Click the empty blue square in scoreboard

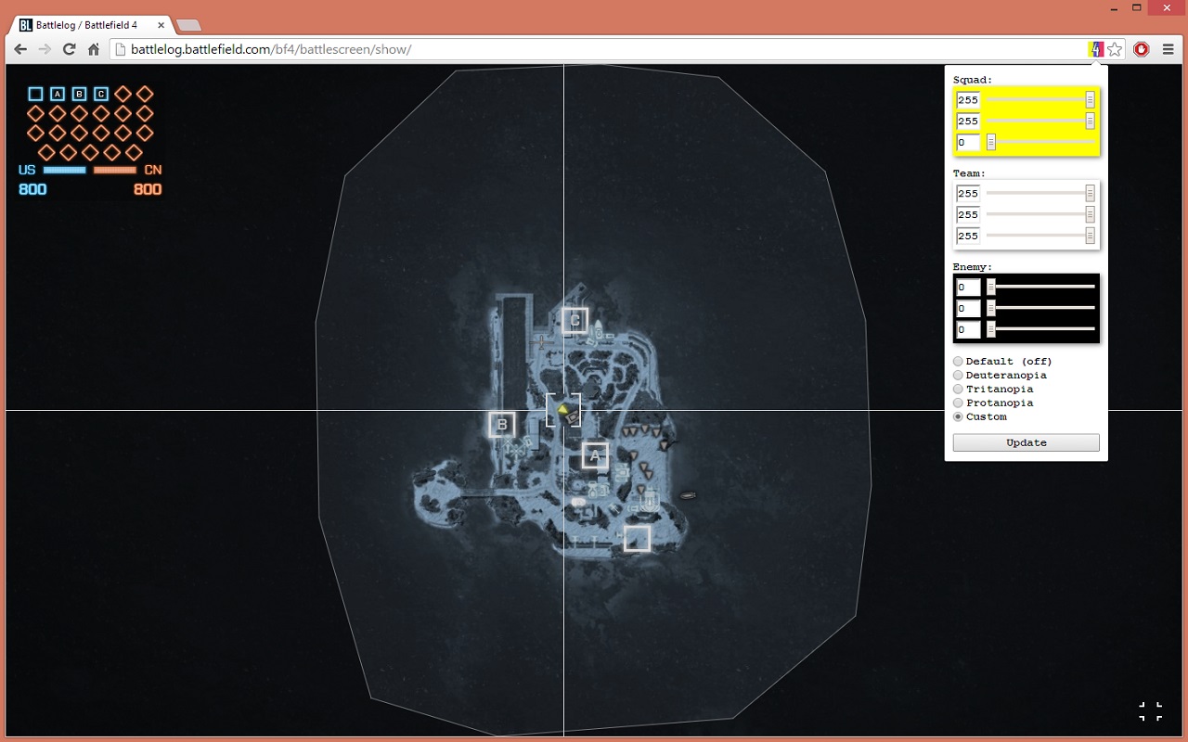[35, 94]
